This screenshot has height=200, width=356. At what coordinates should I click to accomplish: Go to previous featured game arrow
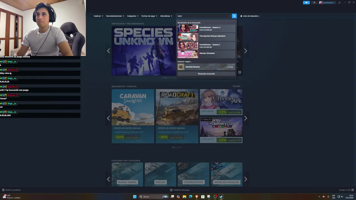tap(108, 51)
